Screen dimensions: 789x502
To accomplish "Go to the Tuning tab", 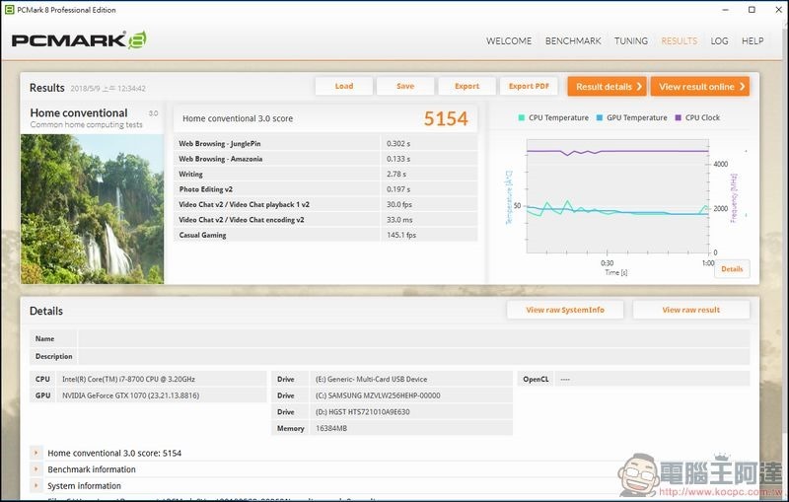I will click(631, 41).
